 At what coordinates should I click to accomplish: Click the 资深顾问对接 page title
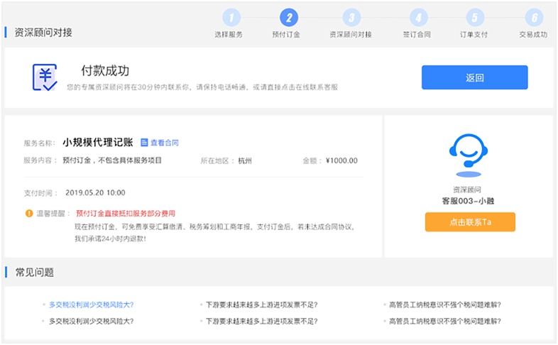[x=43, y=33]
